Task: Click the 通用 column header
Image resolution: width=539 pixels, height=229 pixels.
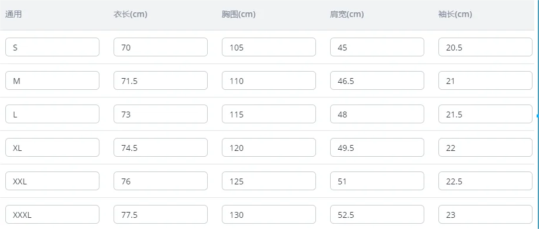Action: [14, 15]
